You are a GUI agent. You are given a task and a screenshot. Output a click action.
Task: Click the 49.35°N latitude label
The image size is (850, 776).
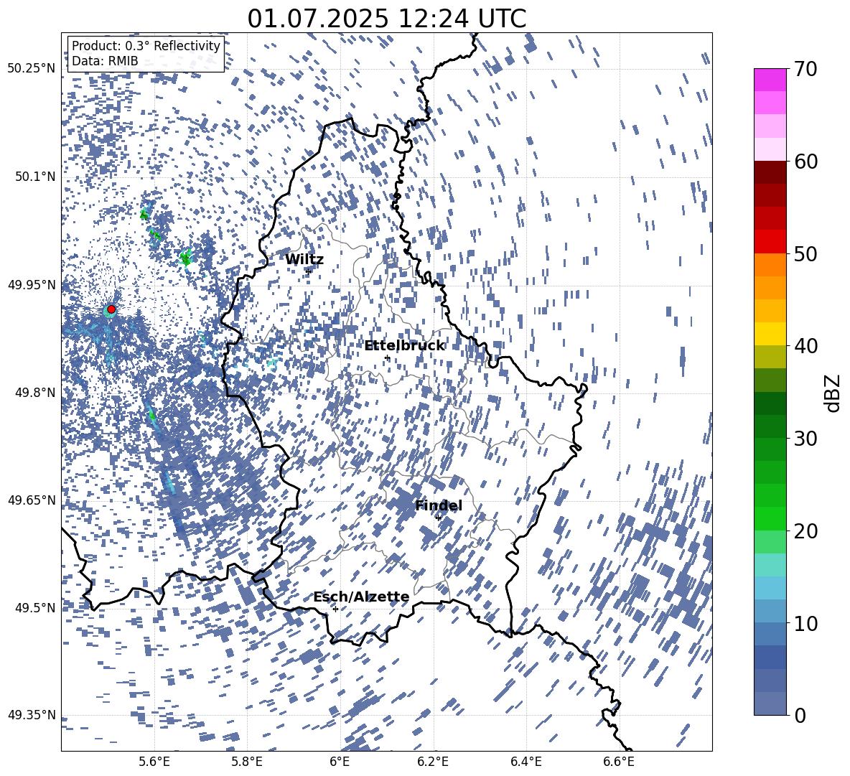point(32,715)
